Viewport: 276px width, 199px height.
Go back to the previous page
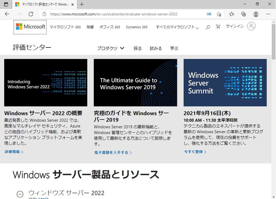(7, 14)
